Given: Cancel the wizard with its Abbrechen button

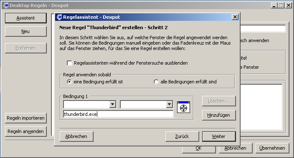Looking at the screenshot, I should (x=76, y=136).
